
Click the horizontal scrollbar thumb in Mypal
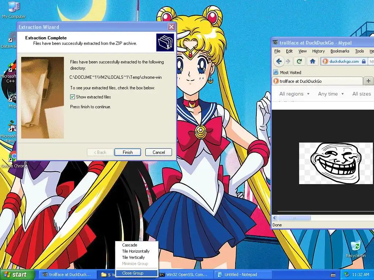click(x=294, y=218)
